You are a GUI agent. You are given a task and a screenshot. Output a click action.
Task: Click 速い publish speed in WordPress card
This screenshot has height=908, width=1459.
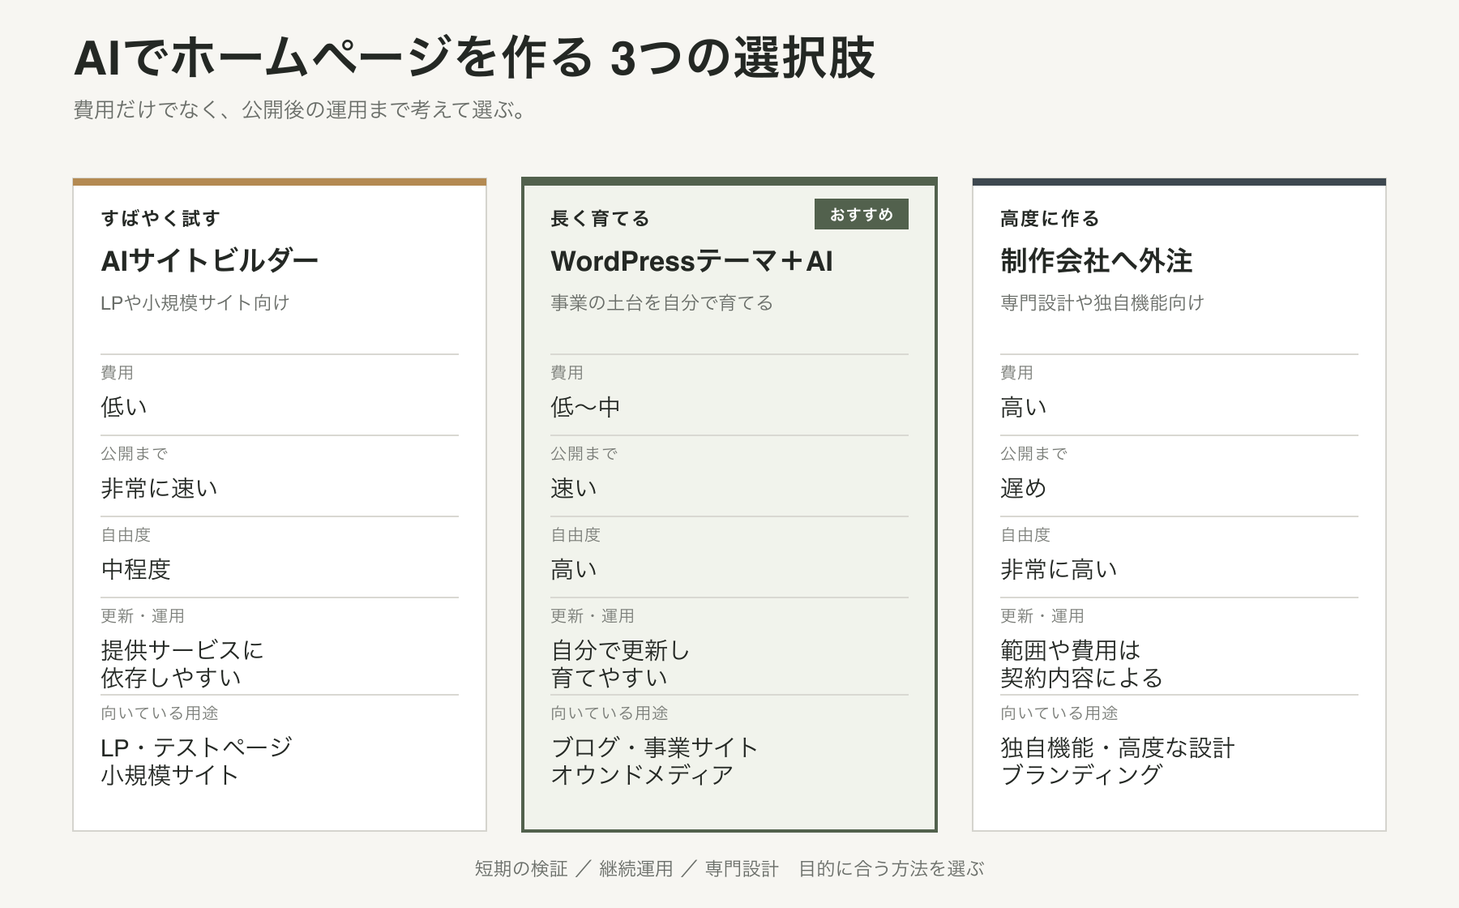point(574,488)
